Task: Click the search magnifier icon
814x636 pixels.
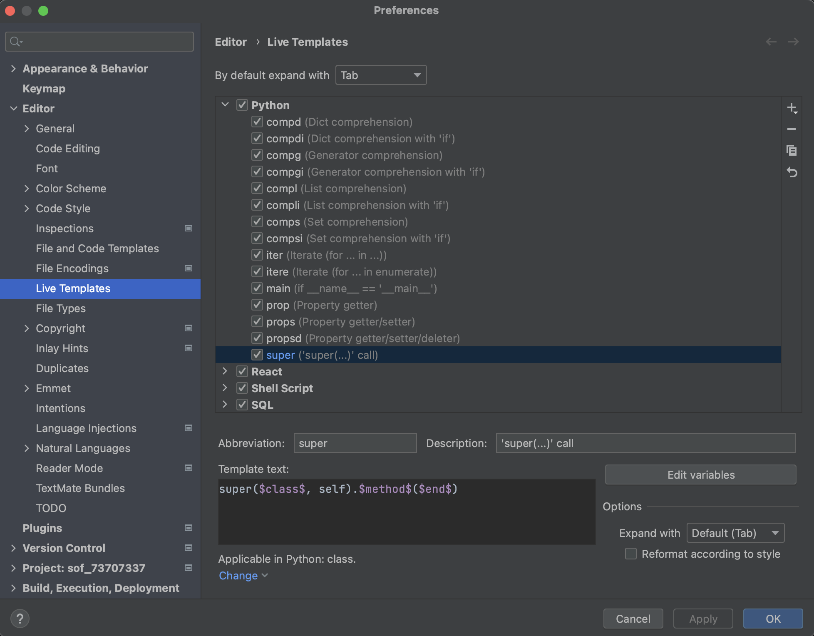Action: (x=16, y=42)
